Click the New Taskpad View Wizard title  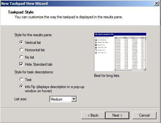(x=24, y=4)
